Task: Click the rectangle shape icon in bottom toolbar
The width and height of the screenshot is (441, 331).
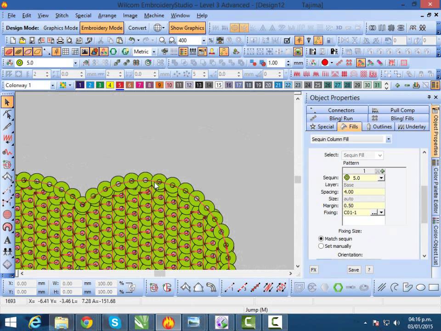Action: click(434, 287)
